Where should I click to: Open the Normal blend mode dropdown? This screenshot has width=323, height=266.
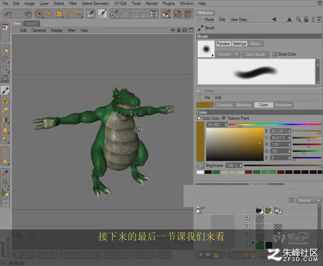click(309, 200)
